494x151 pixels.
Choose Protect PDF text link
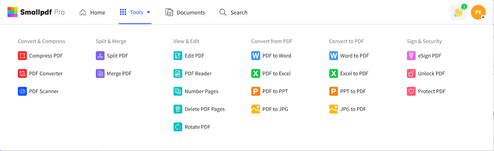432,91
